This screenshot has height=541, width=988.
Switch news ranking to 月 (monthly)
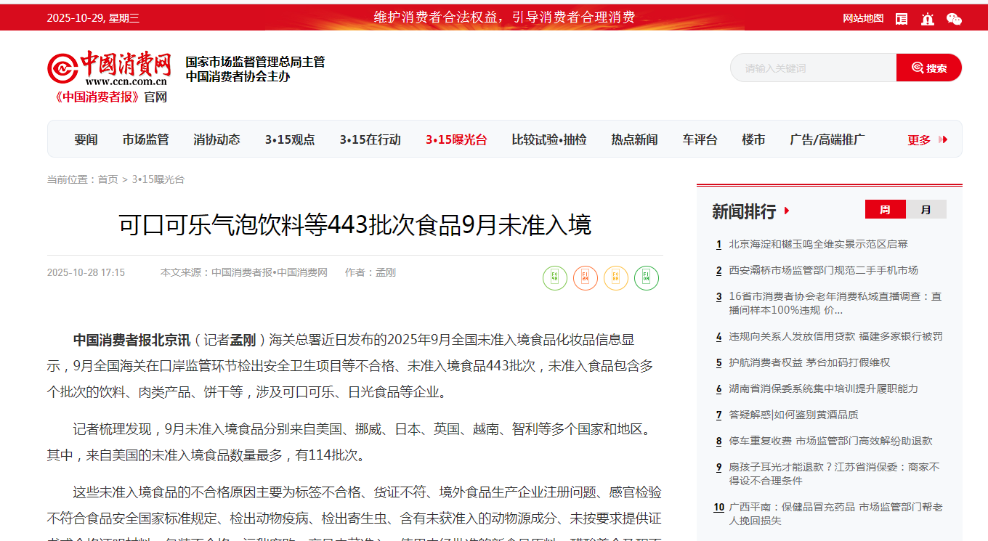(x=926, y=210)
